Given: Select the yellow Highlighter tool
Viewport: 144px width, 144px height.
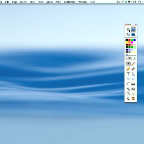Looking at the screenshot, I should click(128, 69).
